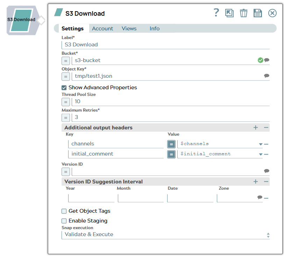Uncheck Show Advanced Properties checkbox
The image size is (284, 256).
pyautogui.click(x=64, y=88)
